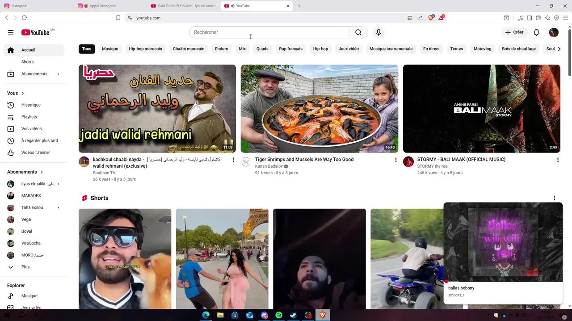Open Brave Rewards triangle icon
This screenshot has width=572, height=321.
(x=442, y=18)
